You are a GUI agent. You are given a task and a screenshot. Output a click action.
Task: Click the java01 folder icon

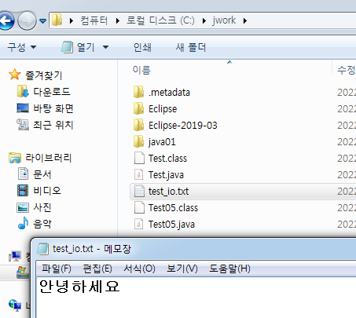(138, 141)
